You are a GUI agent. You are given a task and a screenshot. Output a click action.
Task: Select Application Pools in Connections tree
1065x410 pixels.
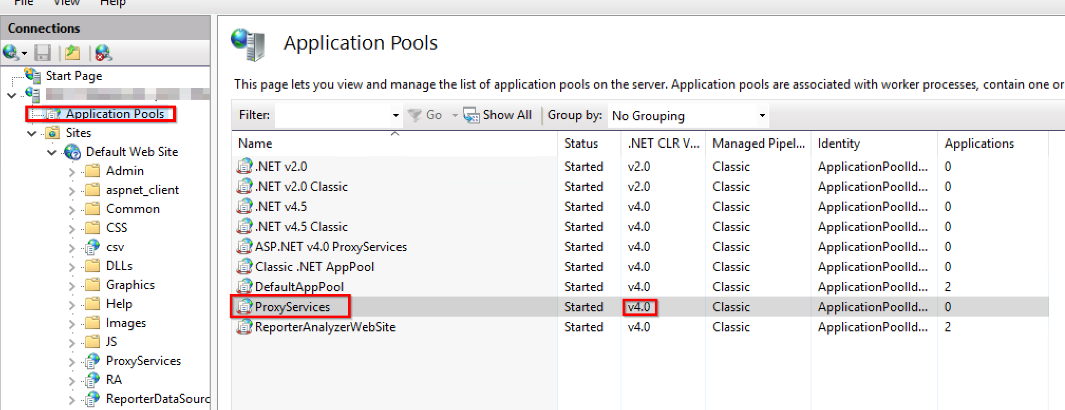click(115, 114)
